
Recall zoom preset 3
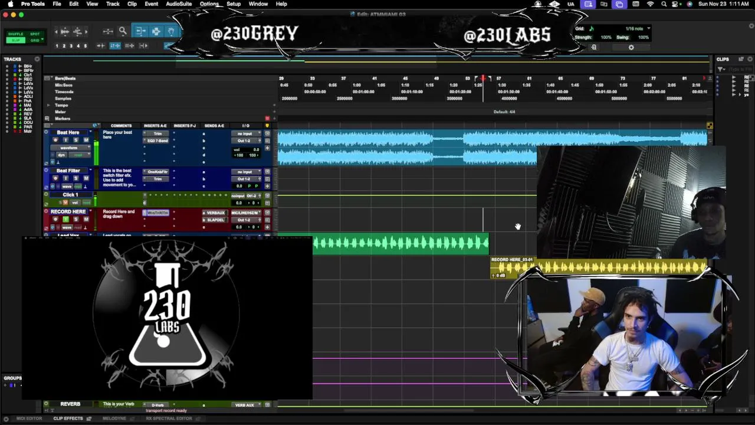tap(71, 45)
